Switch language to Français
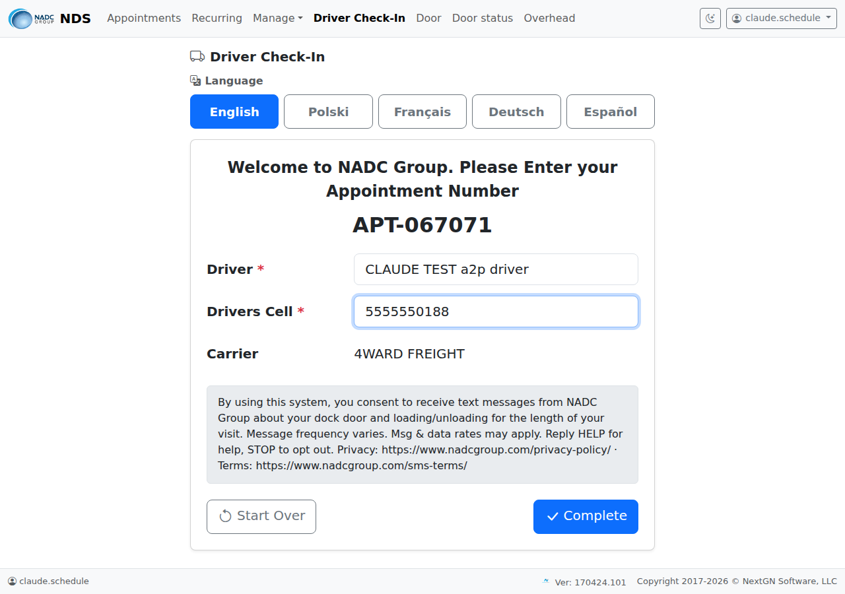 click(x=422, y=112)
